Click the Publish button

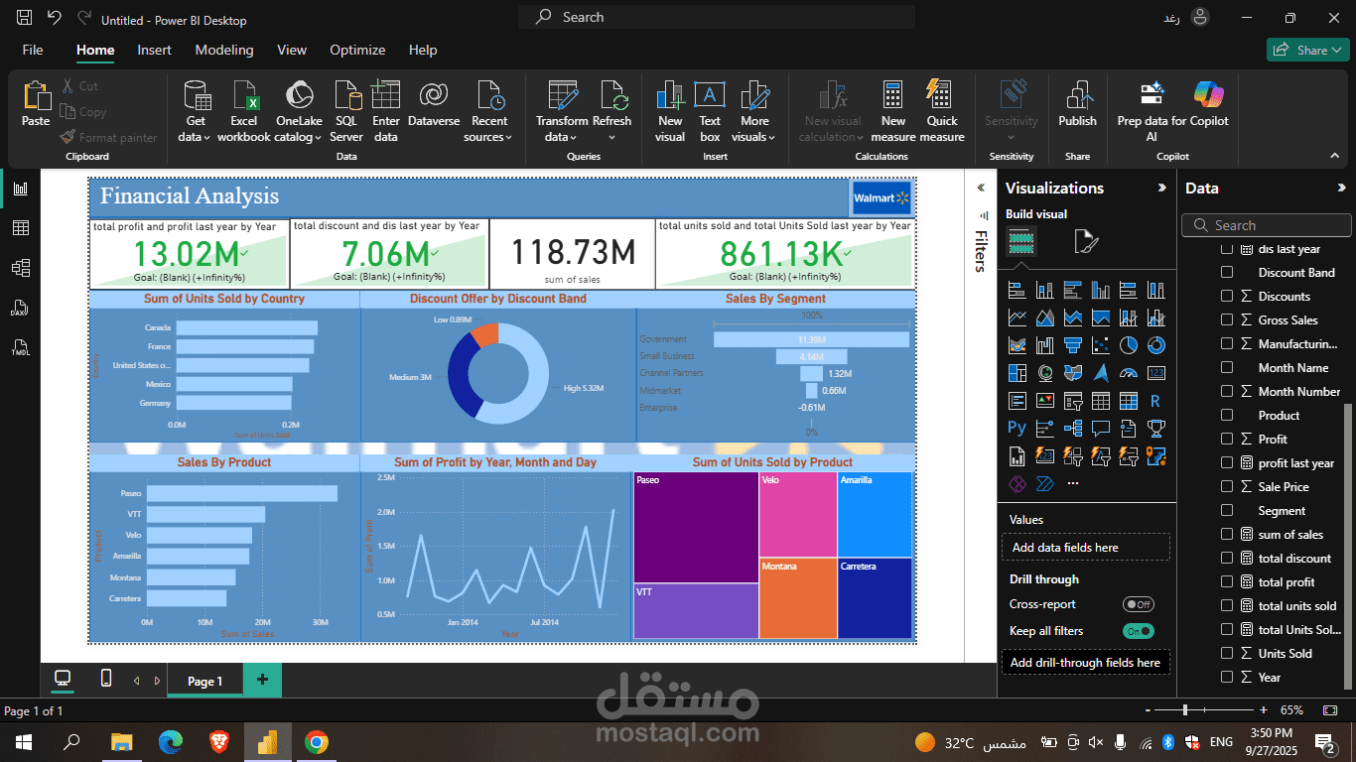[1077, 109]
